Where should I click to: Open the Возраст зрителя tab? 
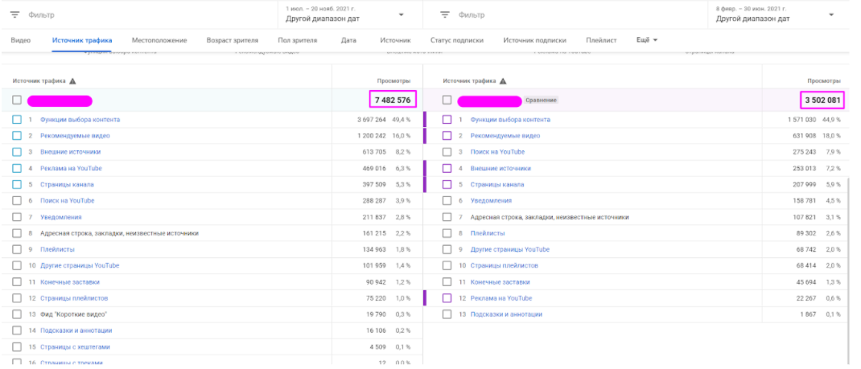233,40
